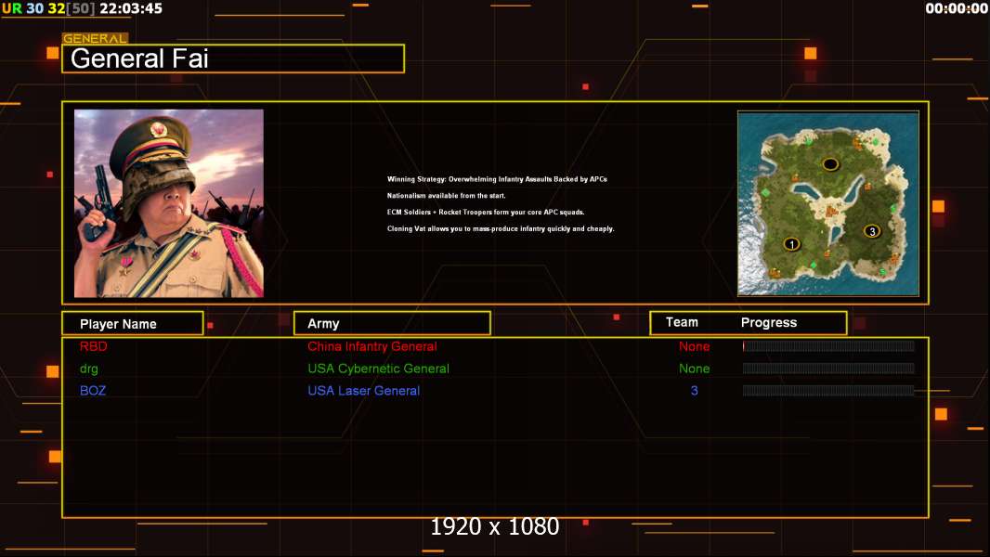
Task: Click the island map preview thumbnail
Action: [x=828, y=203]
